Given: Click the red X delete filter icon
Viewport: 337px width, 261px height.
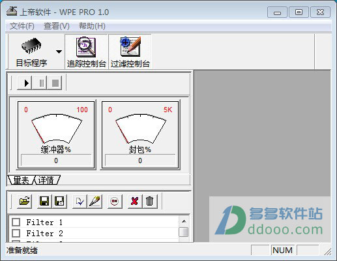Looking at the screenshot, I should tap(135, 201).
